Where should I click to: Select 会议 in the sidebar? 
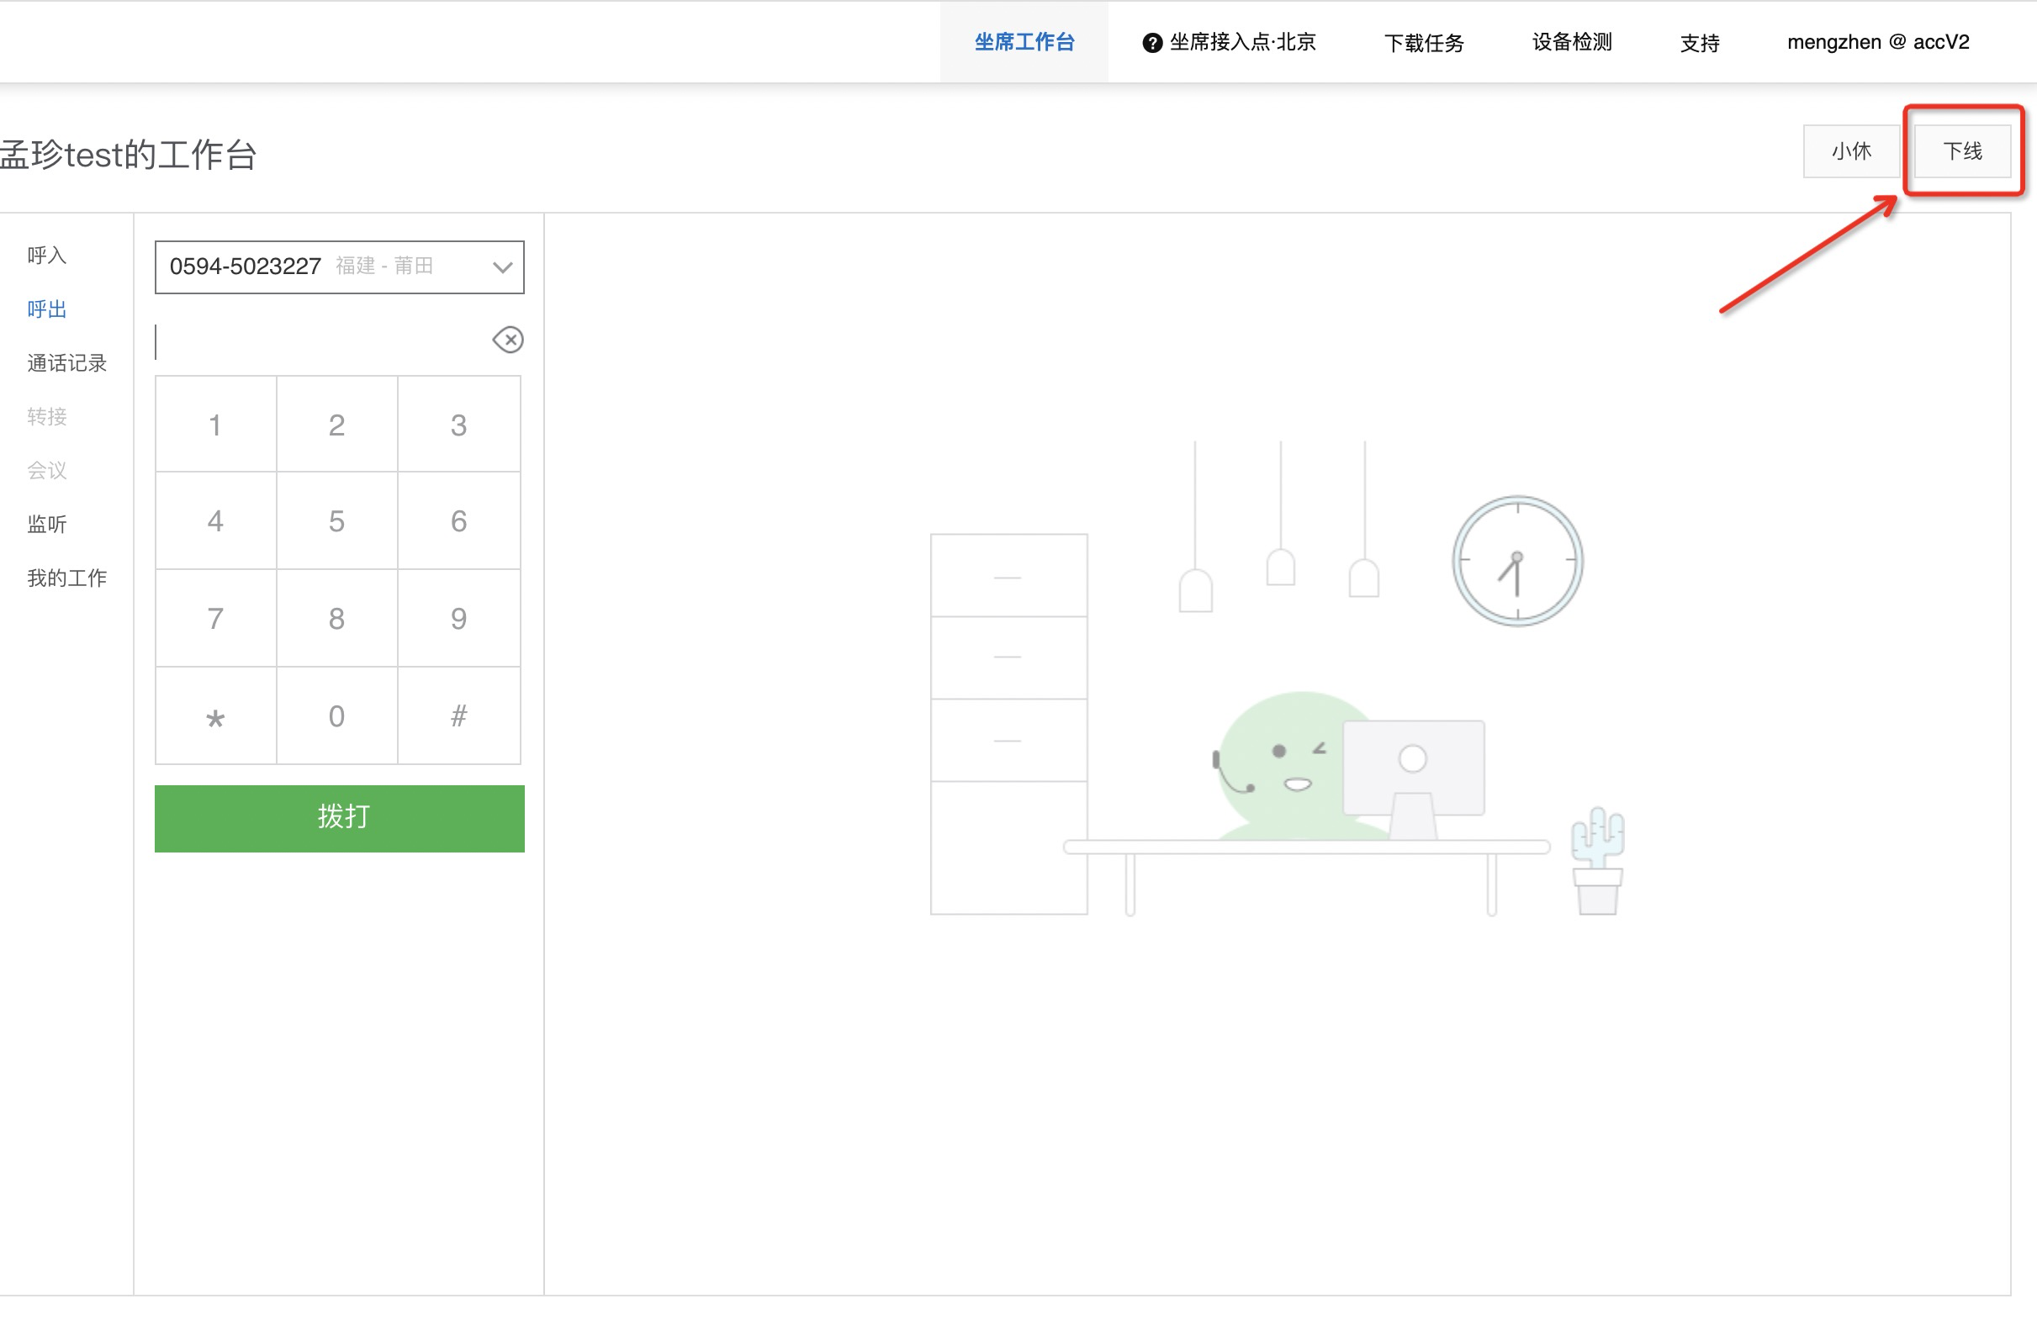tap(47, 471)
